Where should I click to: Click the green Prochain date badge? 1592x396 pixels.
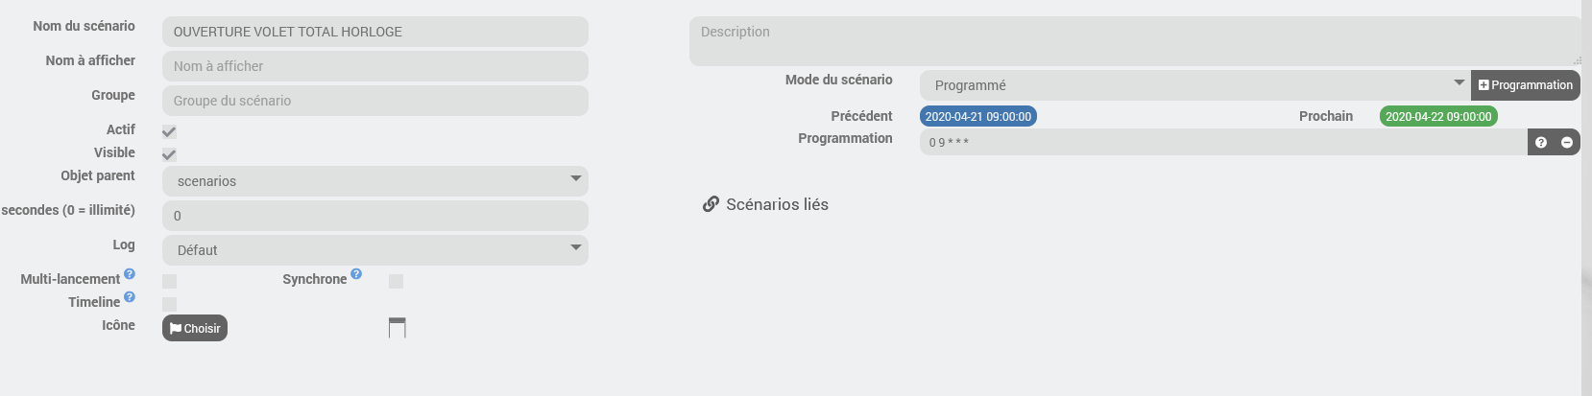point(1437,116)
